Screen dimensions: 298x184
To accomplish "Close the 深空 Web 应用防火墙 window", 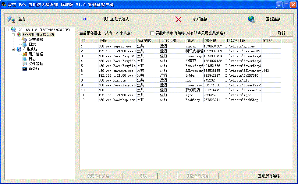I will [x=293, y=5].
